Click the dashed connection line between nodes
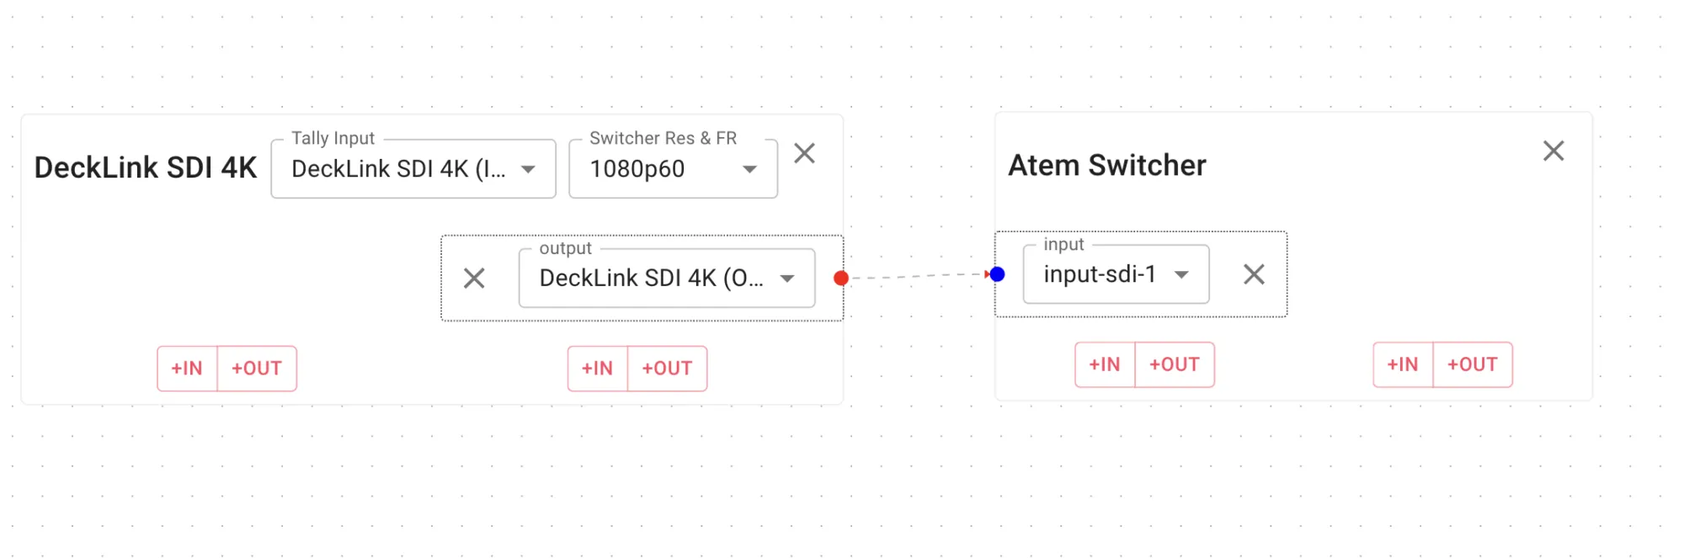Screen dimensions: 1684x558 (918, 275)
